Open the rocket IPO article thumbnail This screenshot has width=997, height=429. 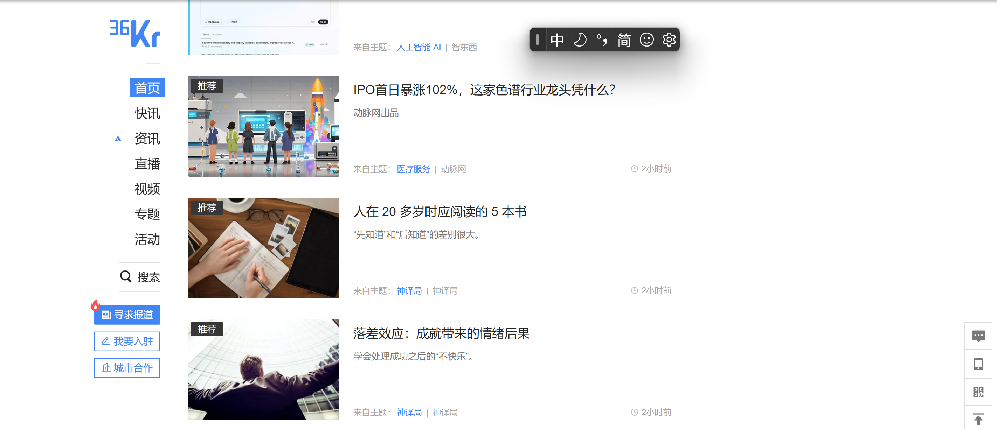pos(263,126)
